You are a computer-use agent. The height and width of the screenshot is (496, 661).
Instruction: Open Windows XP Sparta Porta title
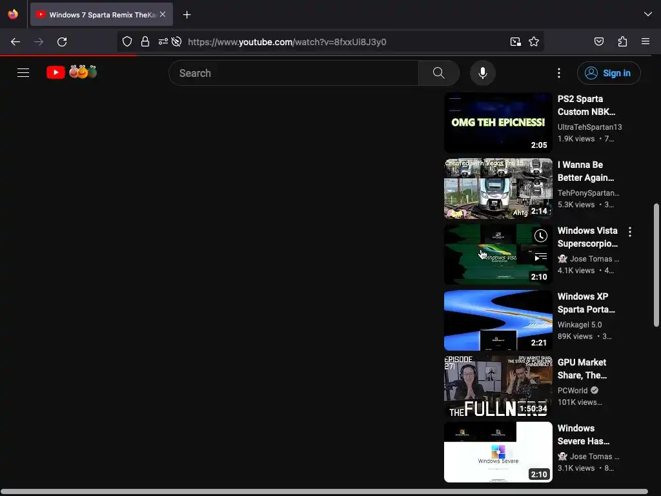tap(586, 303)
